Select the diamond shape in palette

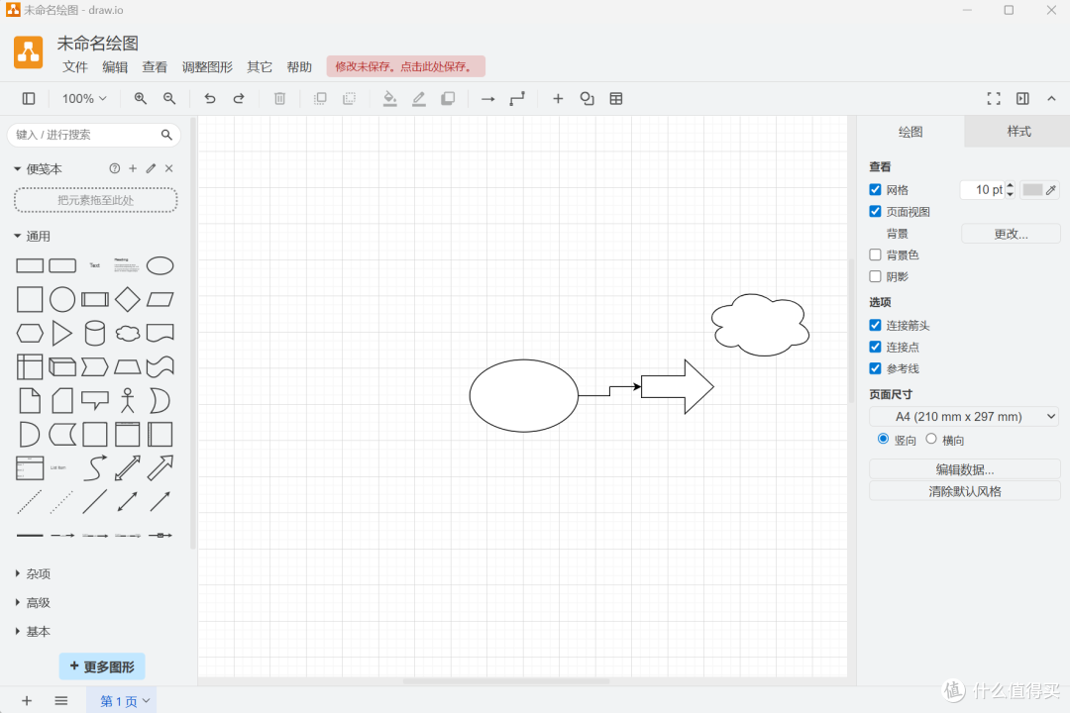(x=128, y=299)
